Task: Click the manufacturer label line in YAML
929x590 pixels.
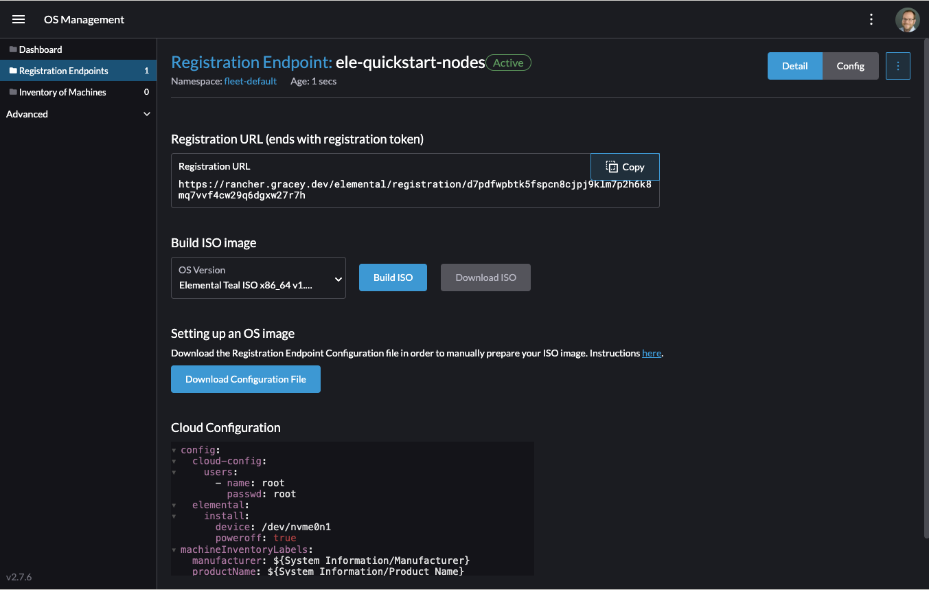Action: tap(331, 560)
